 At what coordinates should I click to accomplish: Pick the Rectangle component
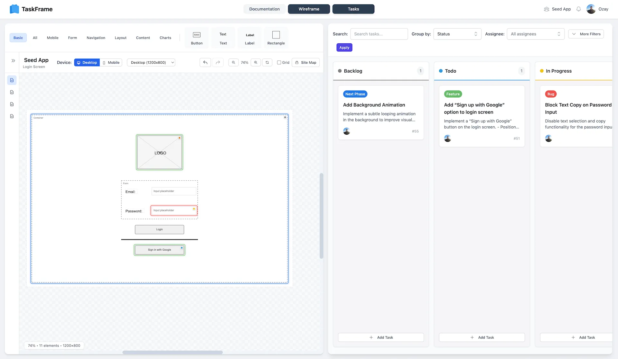[276, 38]
